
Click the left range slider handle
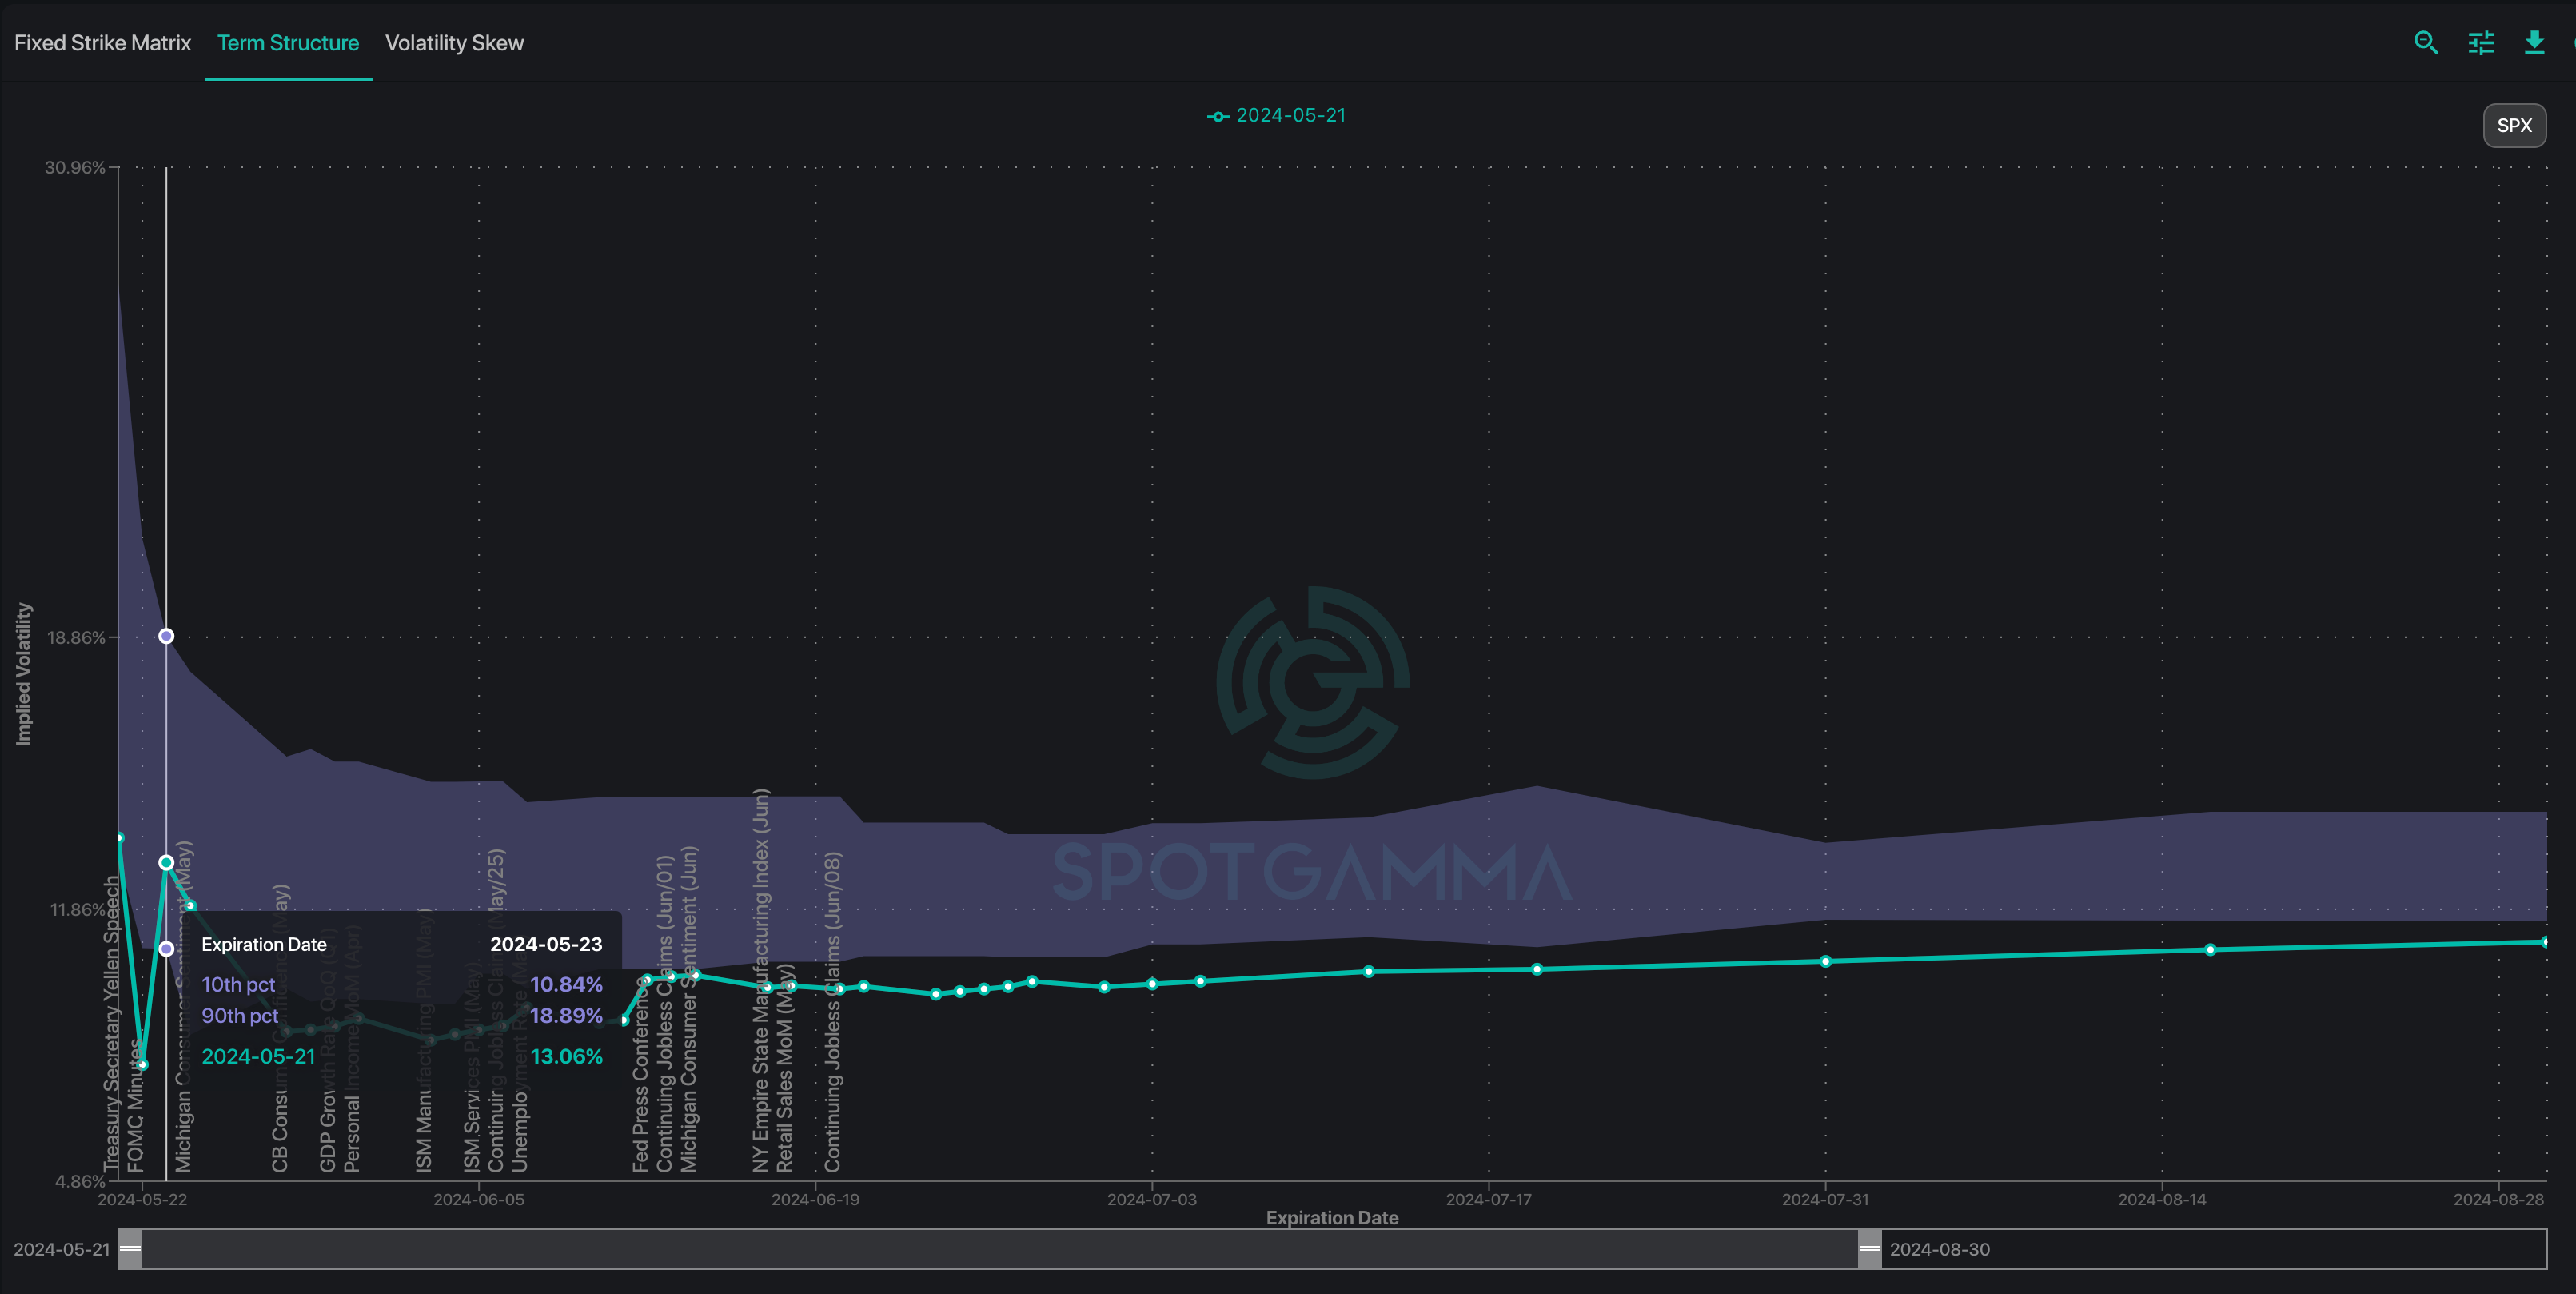click(x=130, y=1249)
